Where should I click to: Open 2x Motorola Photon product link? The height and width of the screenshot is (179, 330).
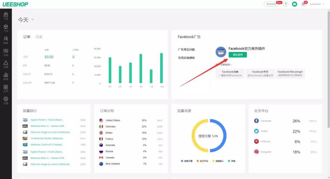click(x=47, y=139)
